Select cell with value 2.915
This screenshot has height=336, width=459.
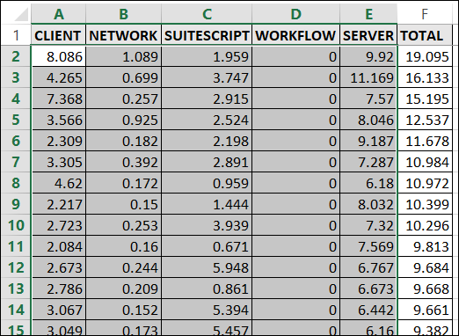point(207,99)
